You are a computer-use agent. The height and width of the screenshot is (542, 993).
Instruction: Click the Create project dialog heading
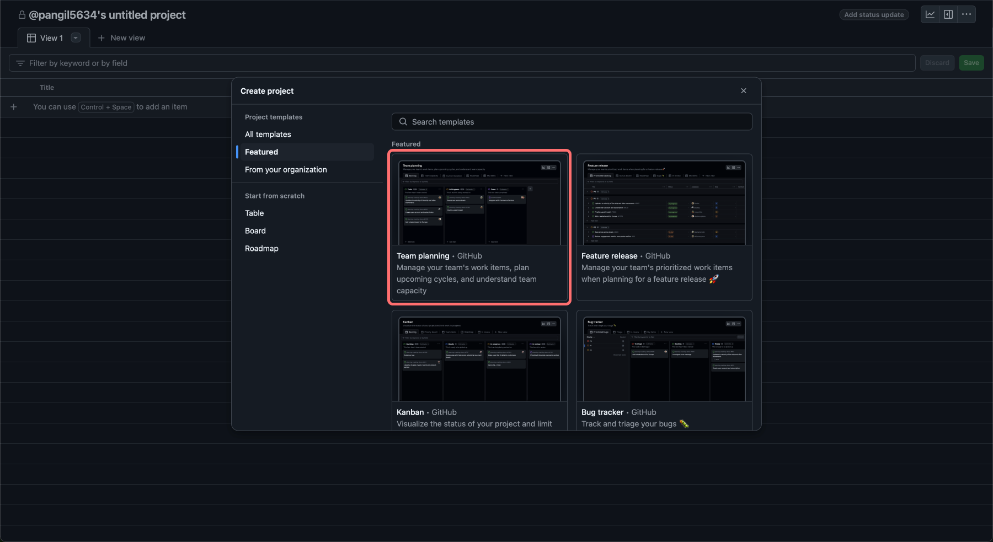pyautogui.click(x=267, y=91)
